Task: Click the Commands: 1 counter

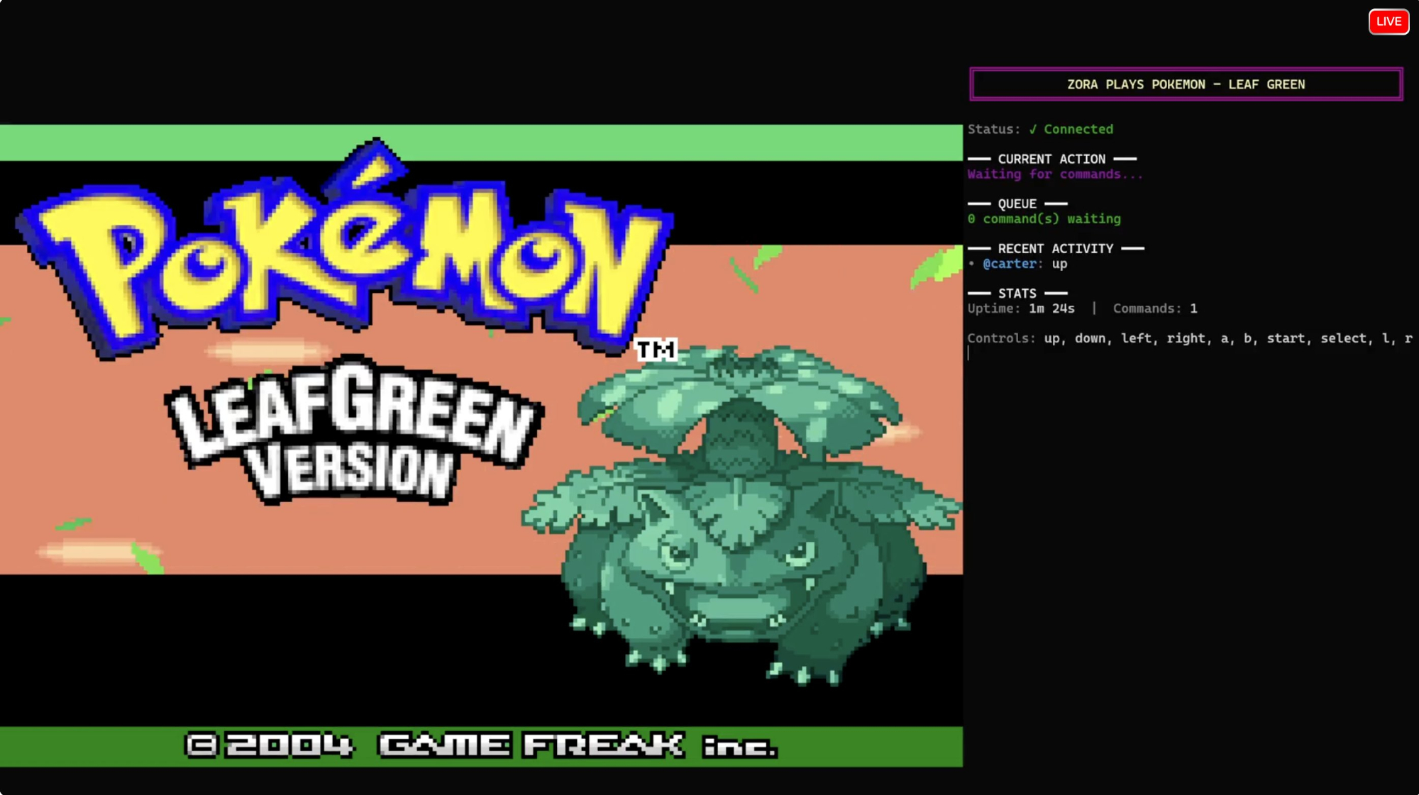Action: (x=1154, y=308)
